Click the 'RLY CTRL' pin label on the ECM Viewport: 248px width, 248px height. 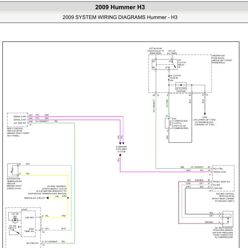pyautogui.click(x=218, y=169)
